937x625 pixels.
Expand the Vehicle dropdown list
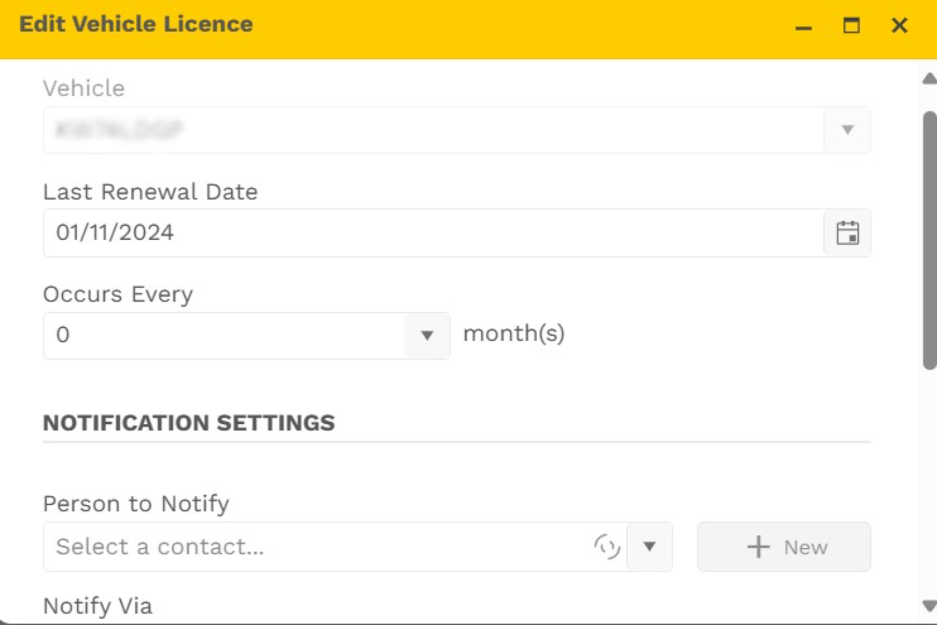click(847, 130)
